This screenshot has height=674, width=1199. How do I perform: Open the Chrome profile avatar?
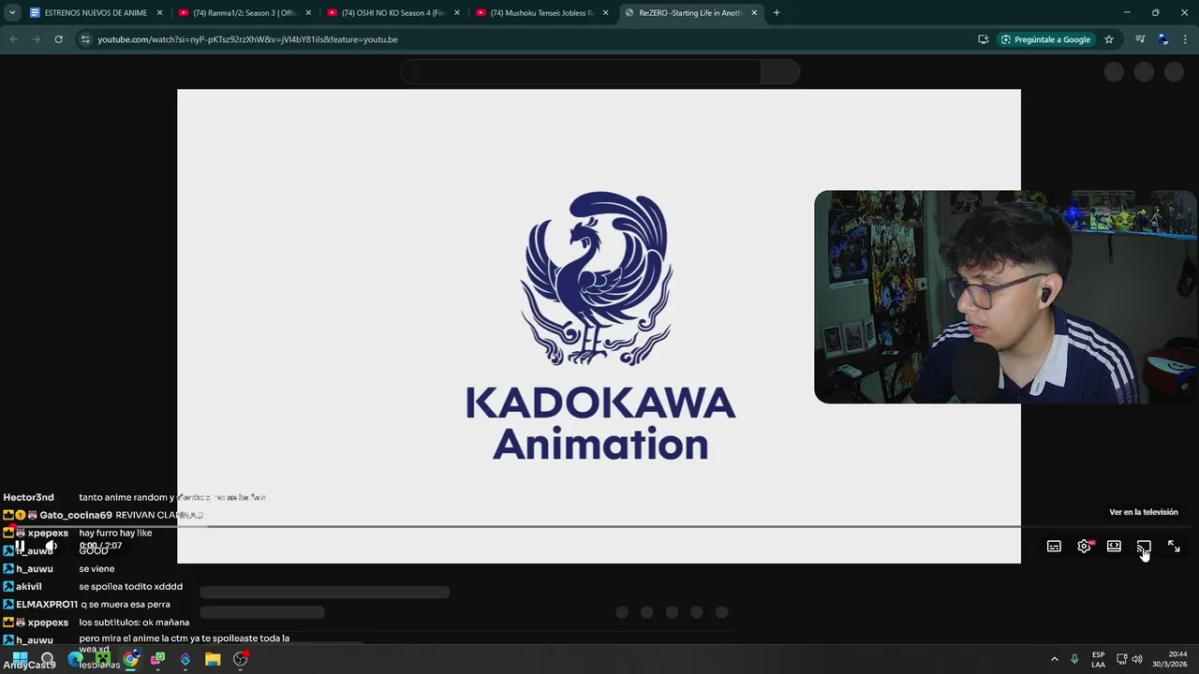tap(1163, 39)
